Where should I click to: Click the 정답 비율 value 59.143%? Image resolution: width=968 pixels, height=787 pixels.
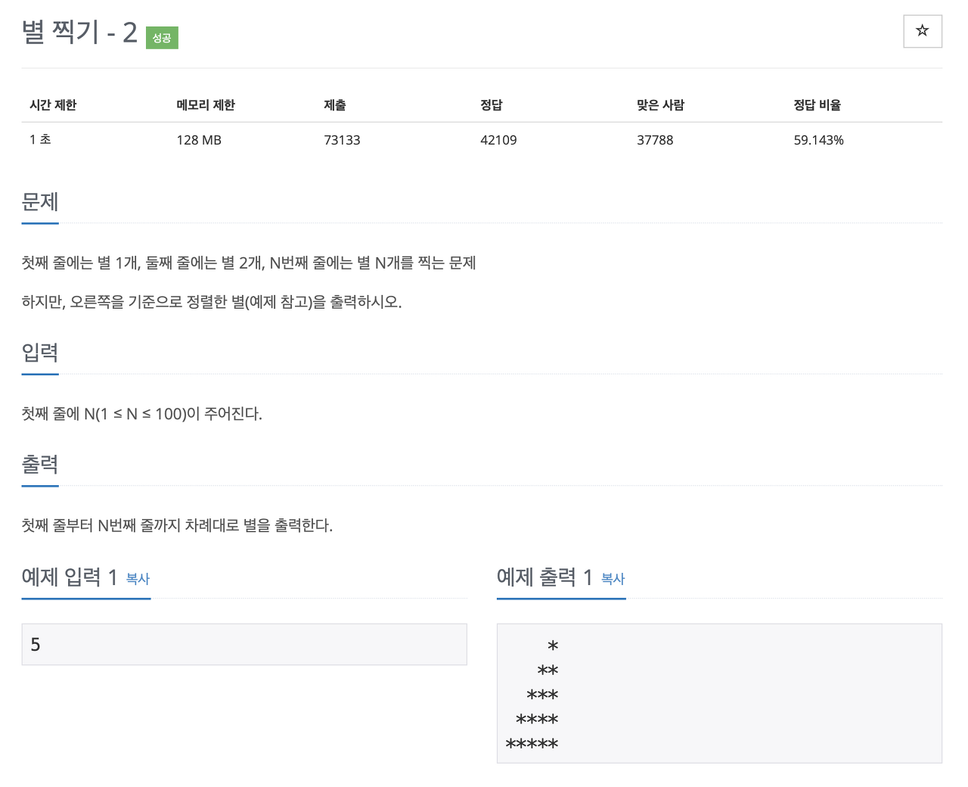pos(819,139)
